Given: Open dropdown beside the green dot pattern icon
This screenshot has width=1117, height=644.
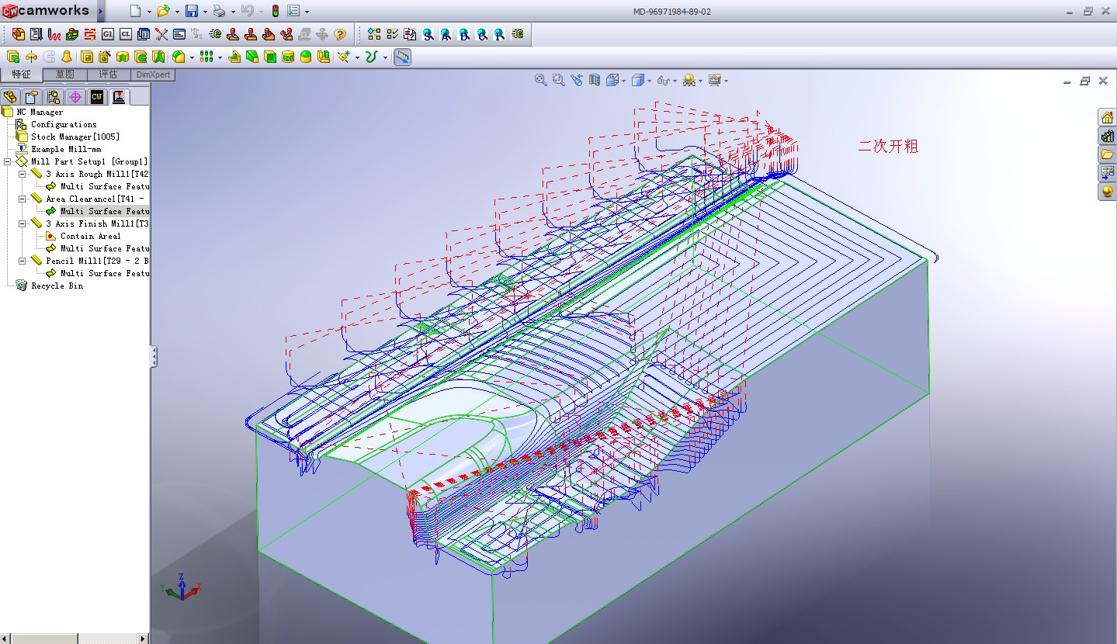Looking at the screenshot, I should click(220, 57).
